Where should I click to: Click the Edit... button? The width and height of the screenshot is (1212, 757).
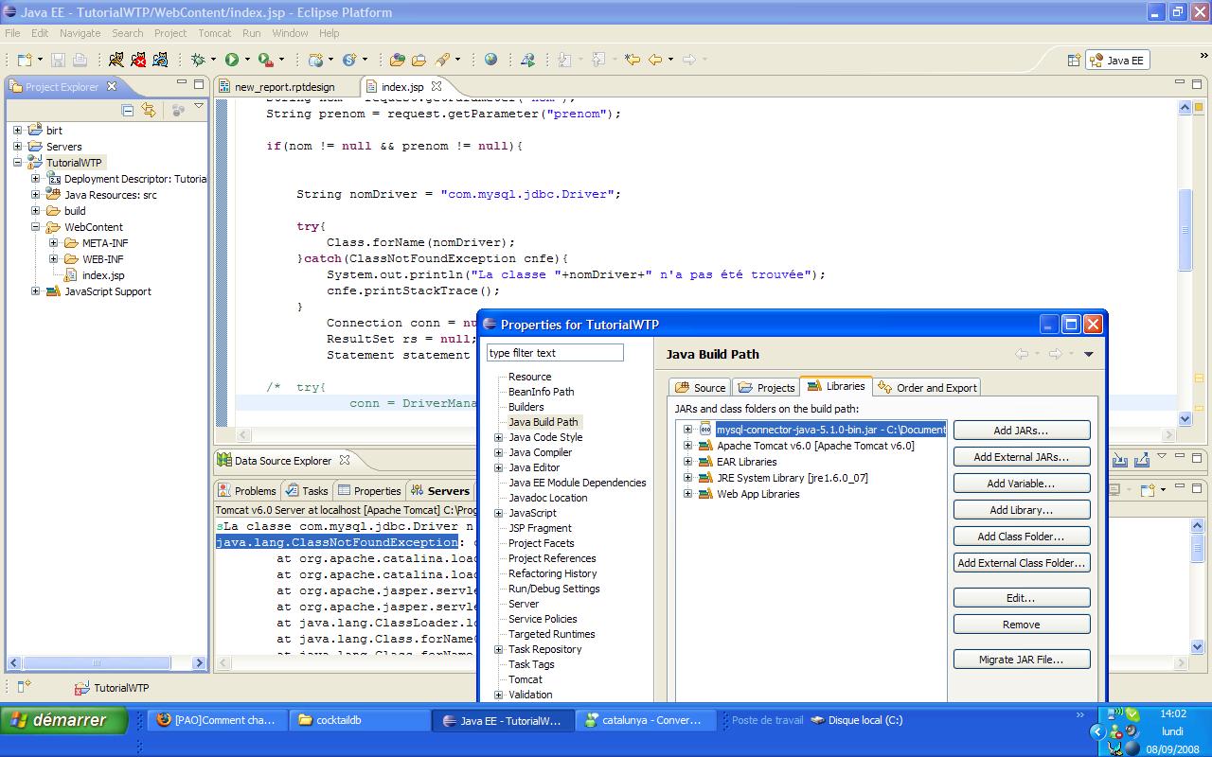tap(1021, 598)
